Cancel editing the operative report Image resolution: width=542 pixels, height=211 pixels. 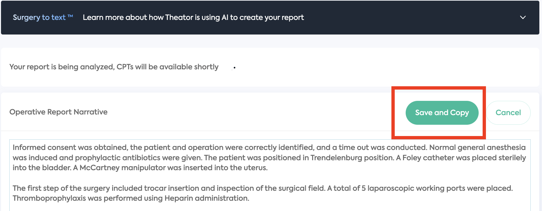point(508,113)
